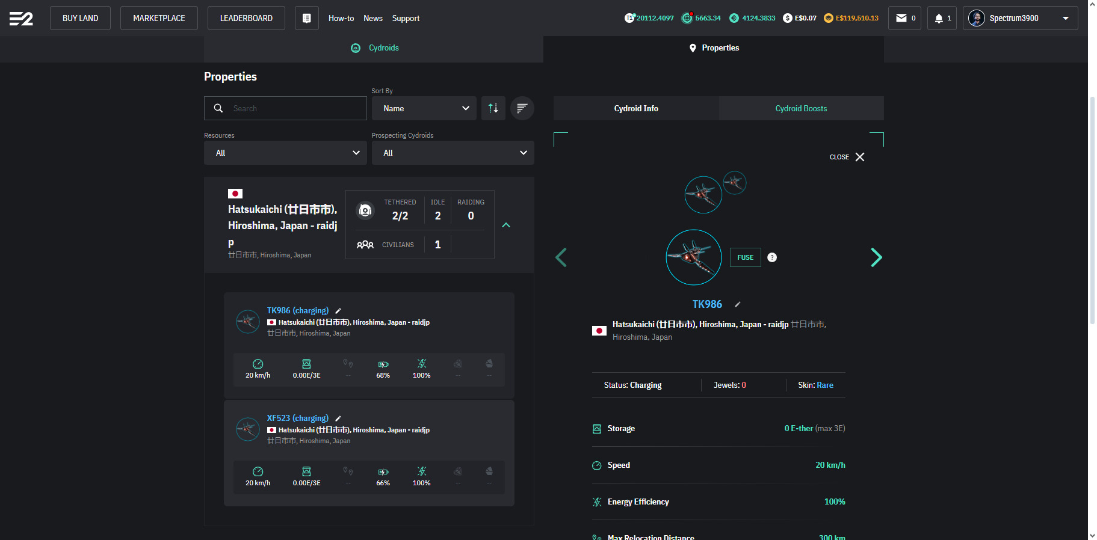1097x540 pixels.
Task: Open the Sort By Name dropdown
Action: (424, 108)
